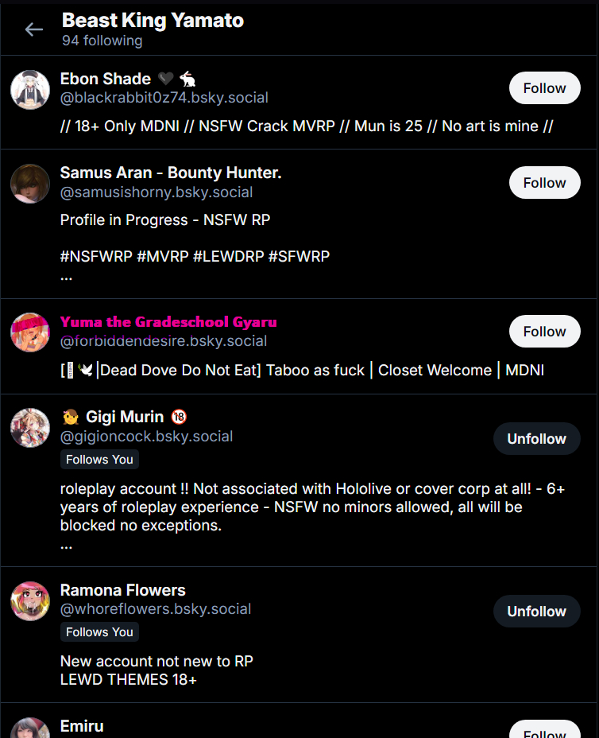The height and width of the screenshot is (738, 599).
Task: Expand the truncated Samus Aran bio ellipsis
Action: (x=66, y=278)
